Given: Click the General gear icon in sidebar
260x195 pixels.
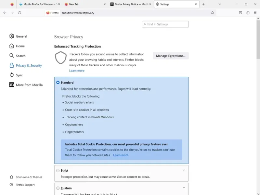Looking at the screenshot, I should [x=12, y=36].
